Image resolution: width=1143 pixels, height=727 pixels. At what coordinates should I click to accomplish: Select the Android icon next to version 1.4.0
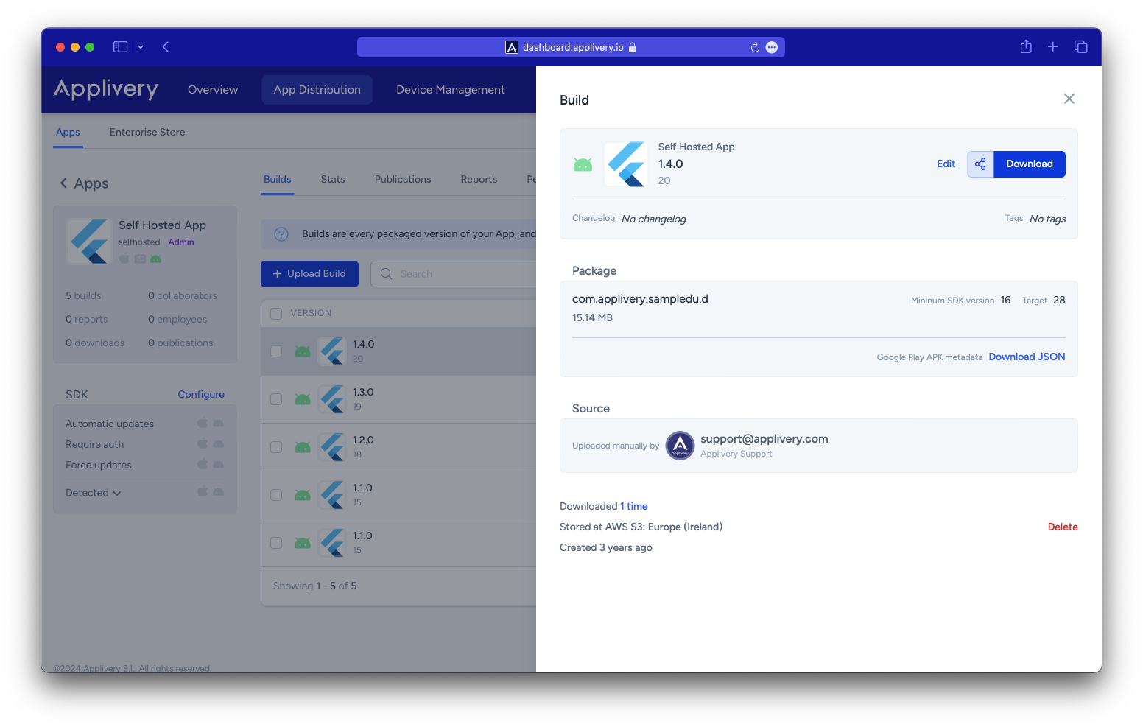pyautogui.click(x=302, y=351)
